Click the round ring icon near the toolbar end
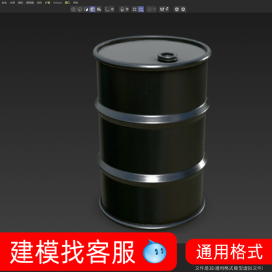 pyautogui.click(x=177, y=10)
